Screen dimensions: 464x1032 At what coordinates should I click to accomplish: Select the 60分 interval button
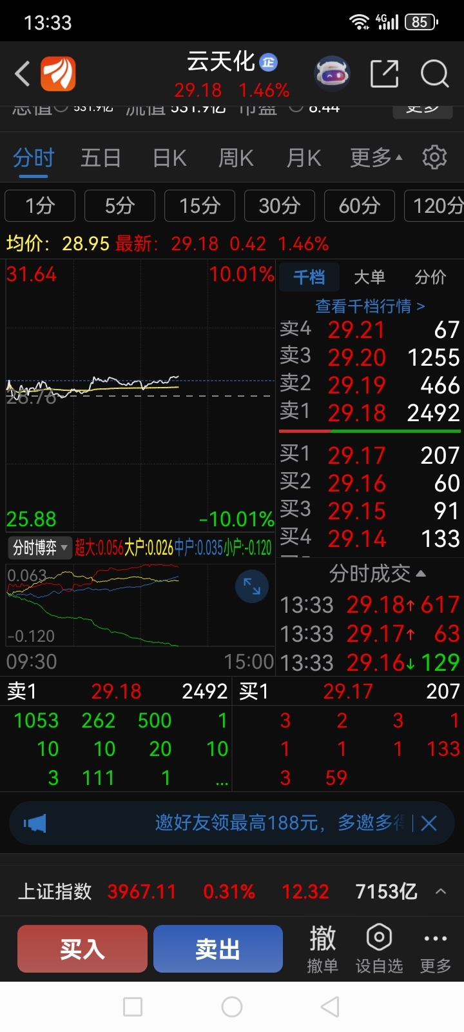coord(360,206)
